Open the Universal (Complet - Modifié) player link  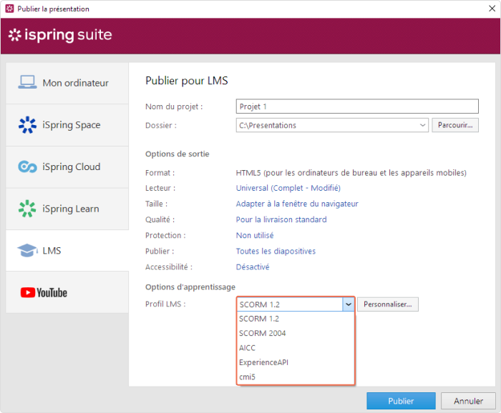click(288, 188)
